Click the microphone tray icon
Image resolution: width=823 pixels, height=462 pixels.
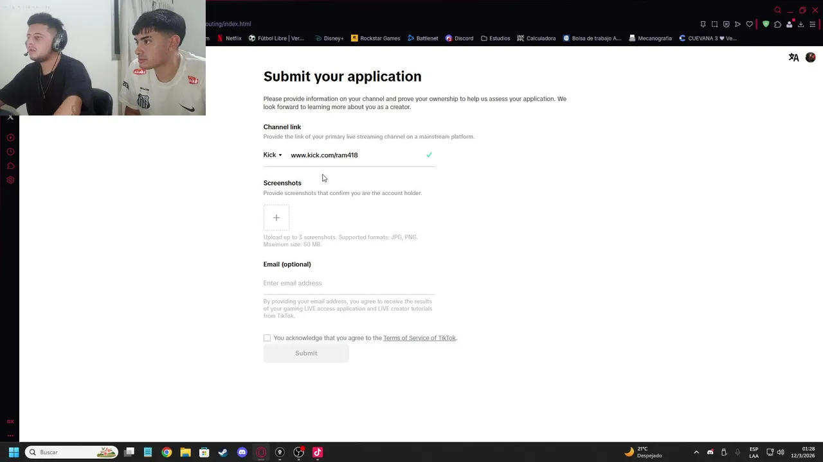click(737, 452)
